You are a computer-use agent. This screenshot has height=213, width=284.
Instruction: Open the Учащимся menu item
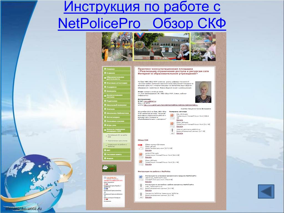pyautogui.click(x=117, y=87)
